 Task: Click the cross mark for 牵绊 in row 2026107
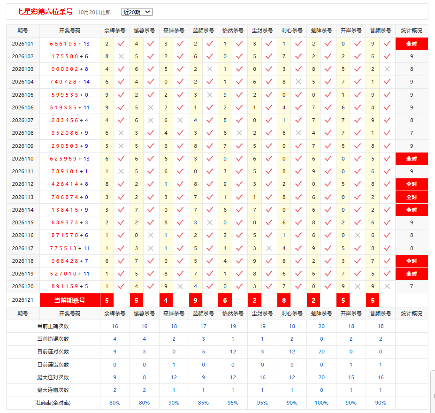pos(180,120)
